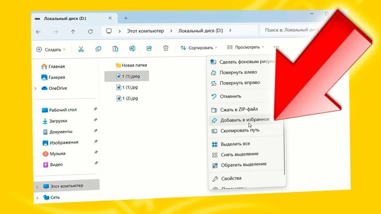
Task: Click the context menu vertical scrollbar
Action: coord(285,147)
